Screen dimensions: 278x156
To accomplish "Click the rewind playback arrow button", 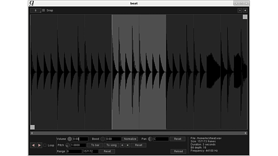I will [33, 145].
